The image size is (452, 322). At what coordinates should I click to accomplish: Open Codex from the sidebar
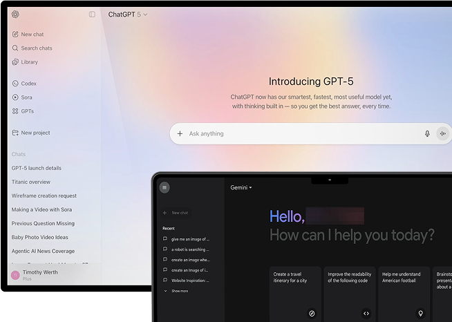pyautogui.click(x=28, y=84)
